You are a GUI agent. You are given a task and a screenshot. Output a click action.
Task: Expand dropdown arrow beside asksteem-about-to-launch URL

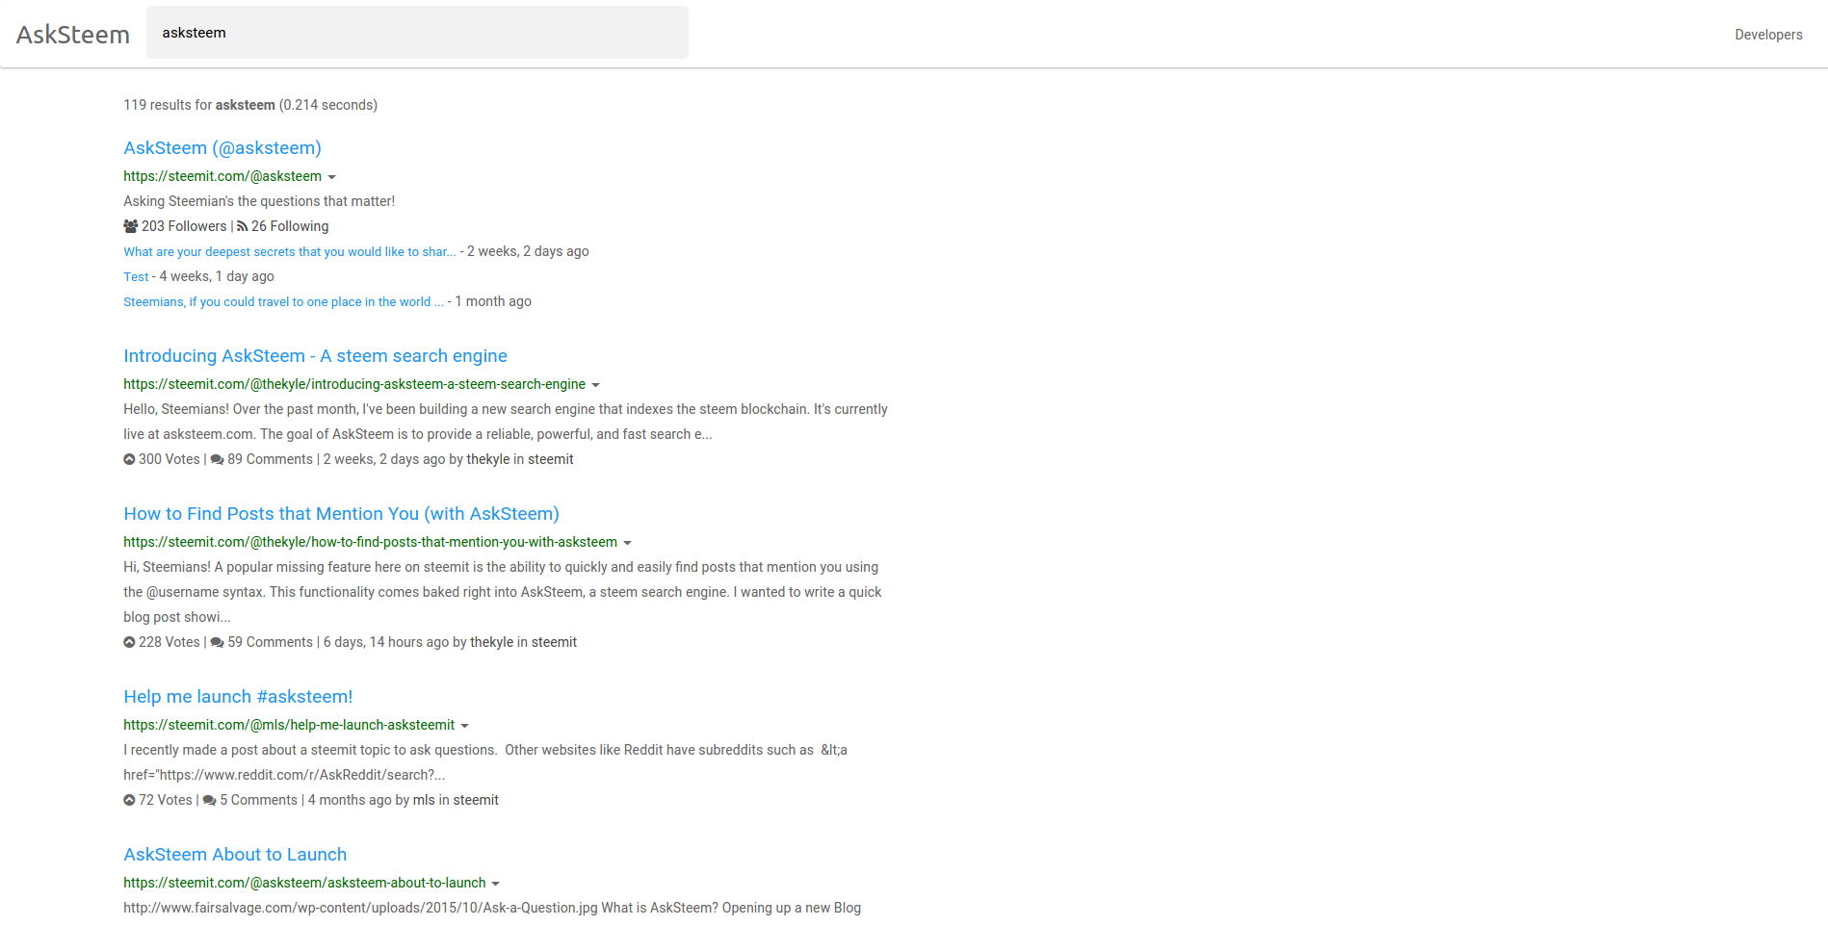(496, 884)
